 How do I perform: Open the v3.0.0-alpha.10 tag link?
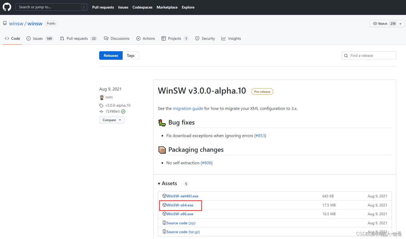118,105
